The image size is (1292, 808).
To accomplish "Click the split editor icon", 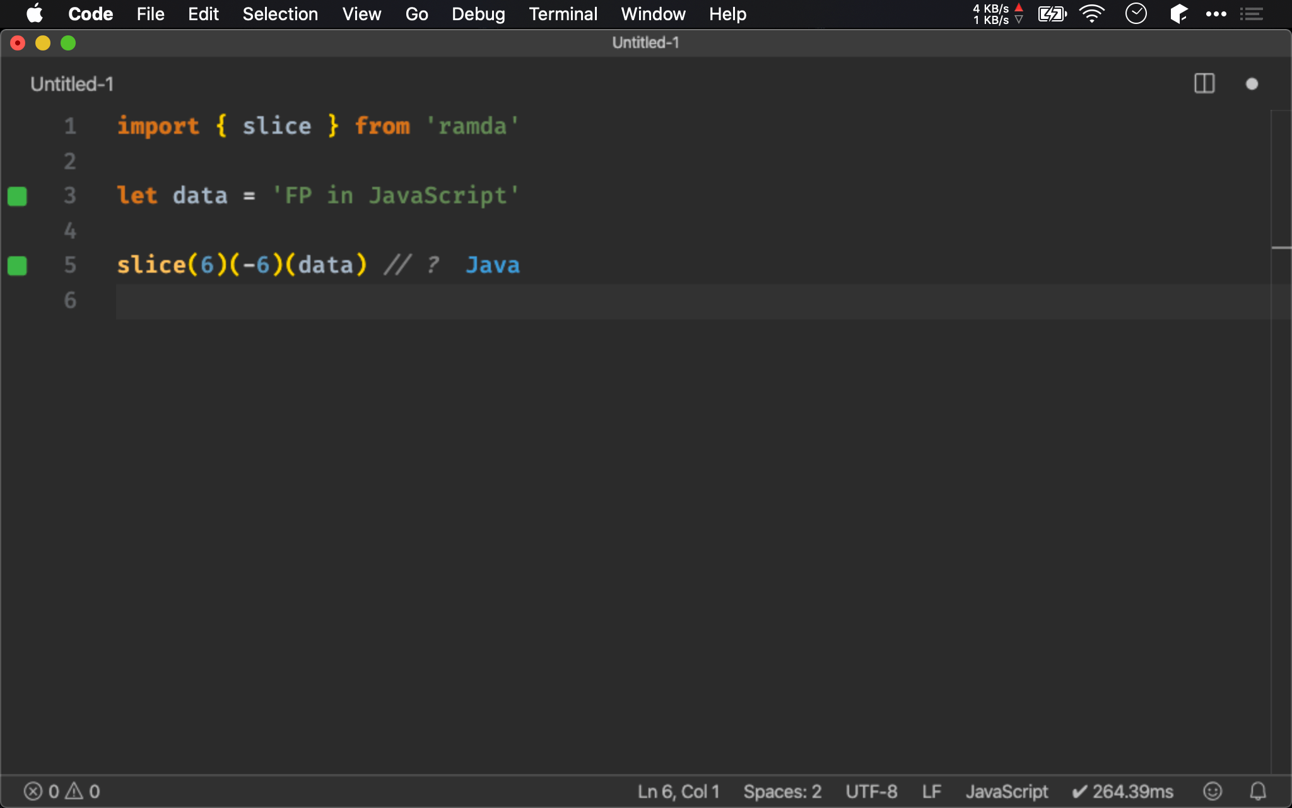I will click(1204, 84).
